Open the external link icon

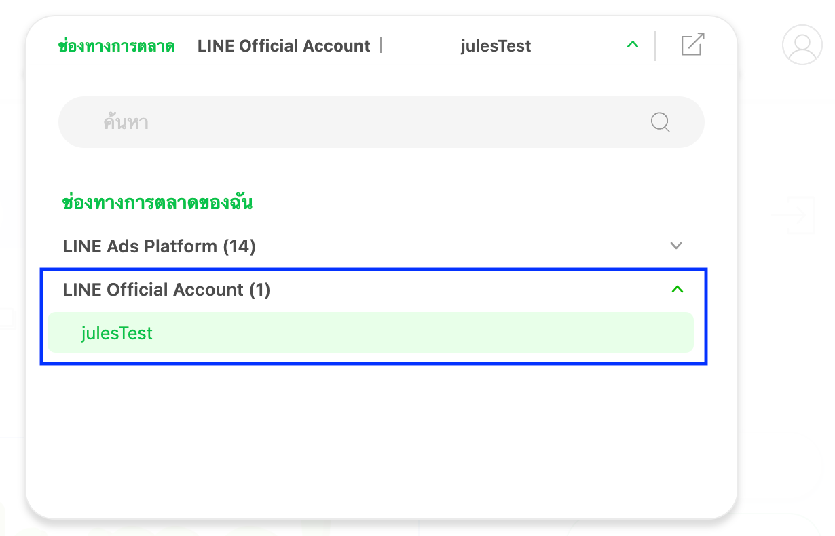click(692, 45)
